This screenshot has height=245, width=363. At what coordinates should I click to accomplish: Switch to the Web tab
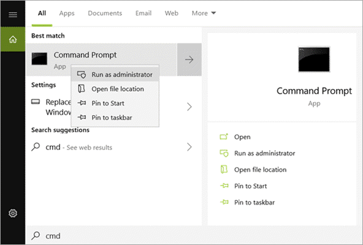tap(172, 13)
